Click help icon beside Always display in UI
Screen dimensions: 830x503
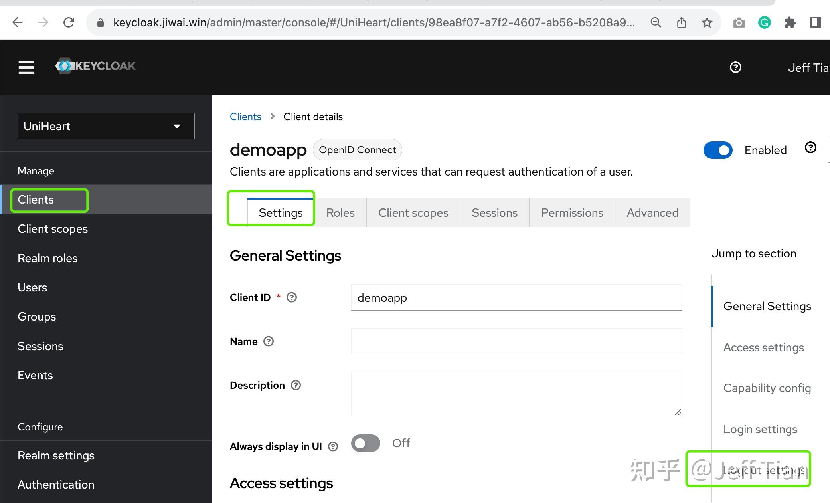coord(333,446)
